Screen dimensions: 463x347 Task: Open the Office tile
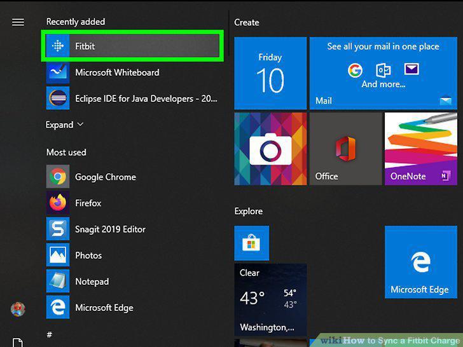point(345,149)
